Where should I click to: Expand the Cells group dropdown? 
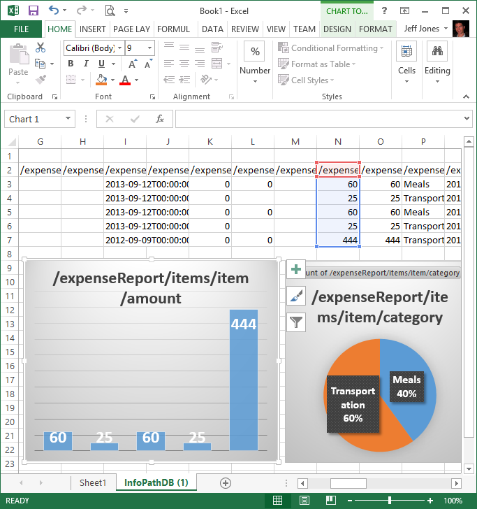coord(406,82)
